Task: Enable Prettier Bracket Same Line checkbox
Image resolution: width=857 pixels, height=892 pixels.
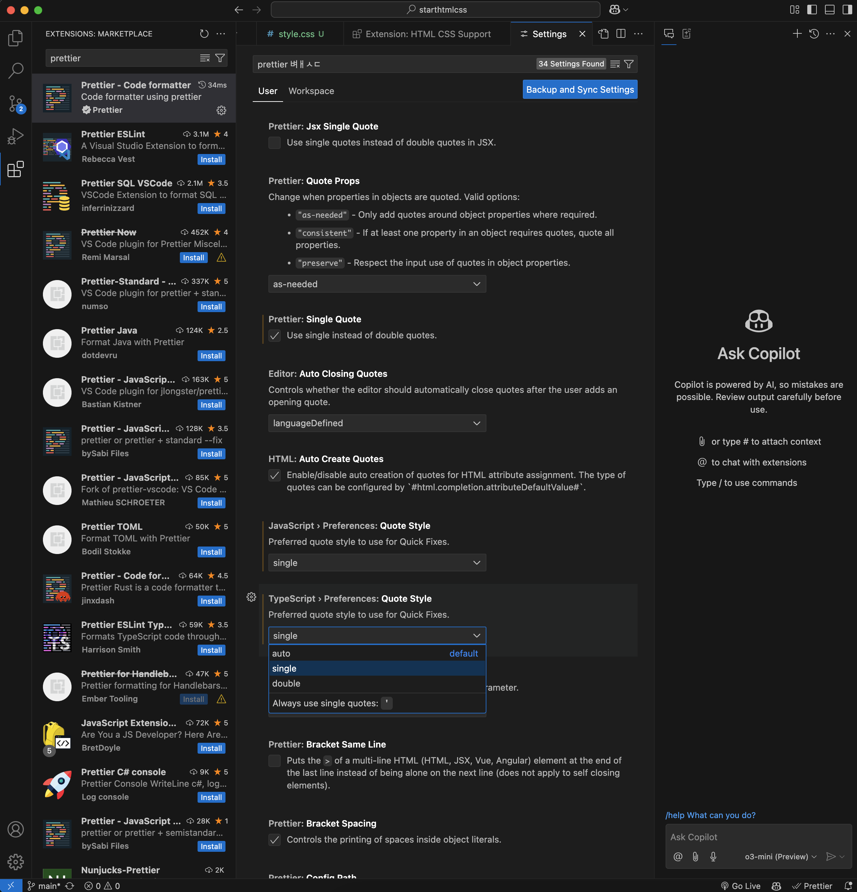Action: click(274, 761)
